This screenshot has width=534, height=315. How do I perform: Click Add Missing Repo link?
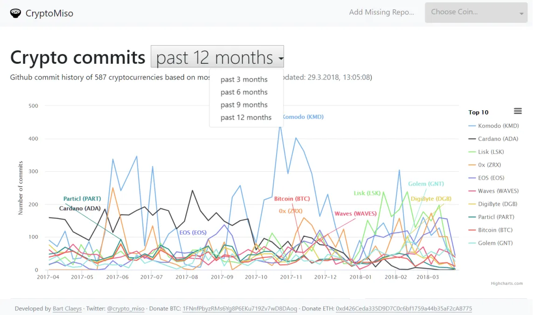(381, 12)
